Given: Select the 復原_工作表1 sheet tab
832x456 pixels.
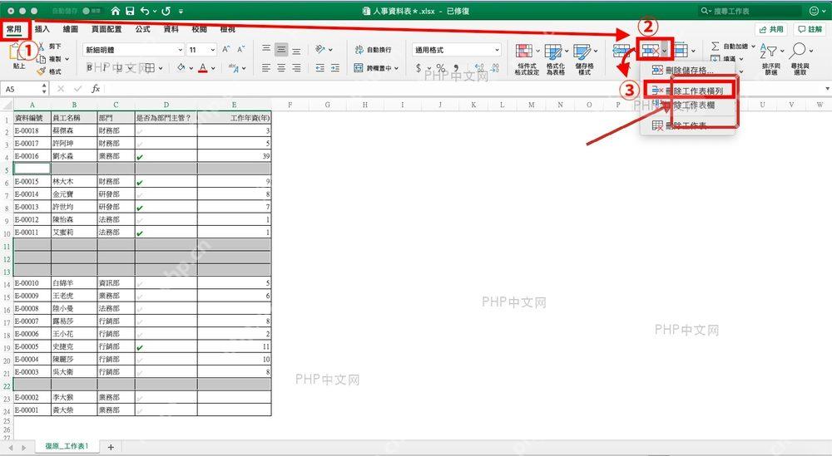Looking at the screenshot, I should [x=67, y=447].
